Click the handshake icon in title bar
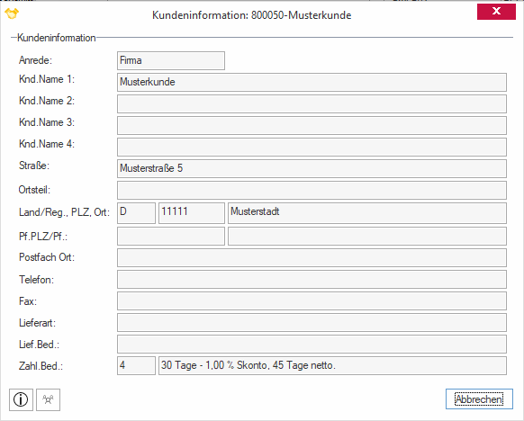The height and width of the screenshot is (421, 524). click(12, 13)
